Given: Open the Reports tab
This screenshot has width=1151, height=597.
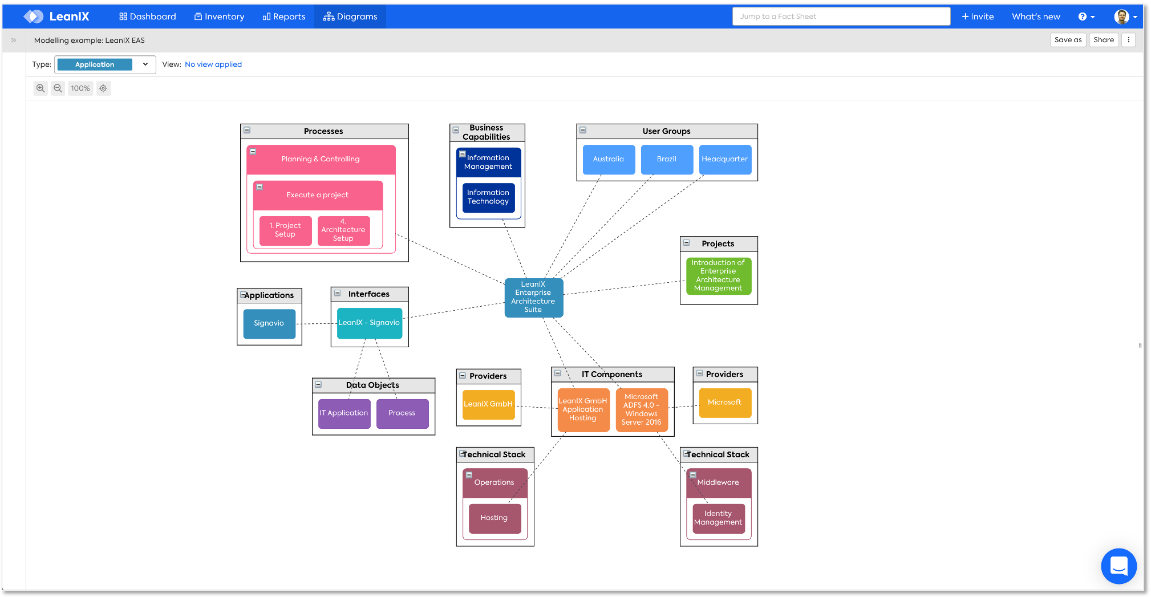Looking at the screenshot, I should [284, 17].
